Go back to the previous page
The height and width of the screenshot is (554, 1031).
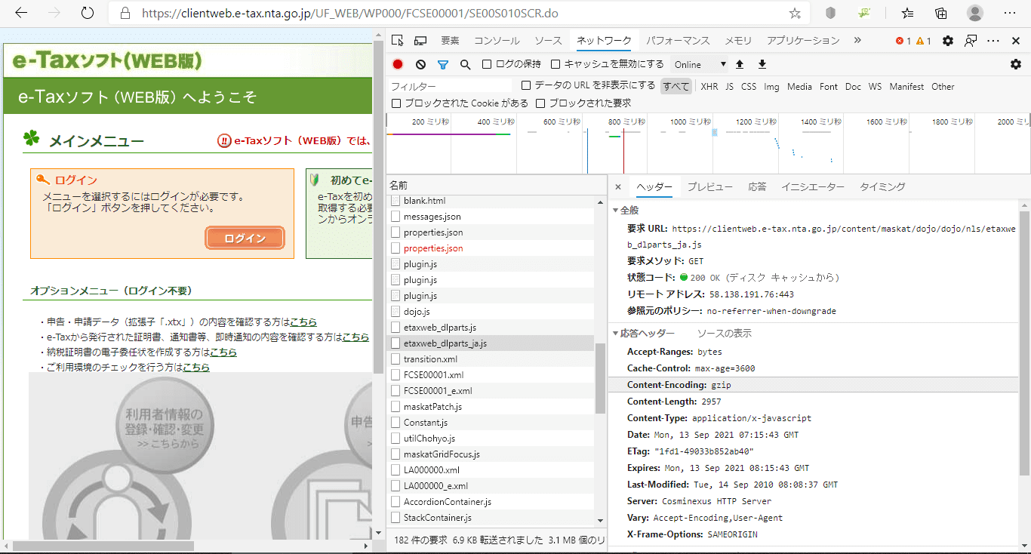coord(21,14)
